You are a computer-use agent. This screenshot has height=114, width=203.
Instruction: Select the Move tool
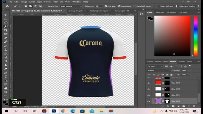(x=6, y=15)
